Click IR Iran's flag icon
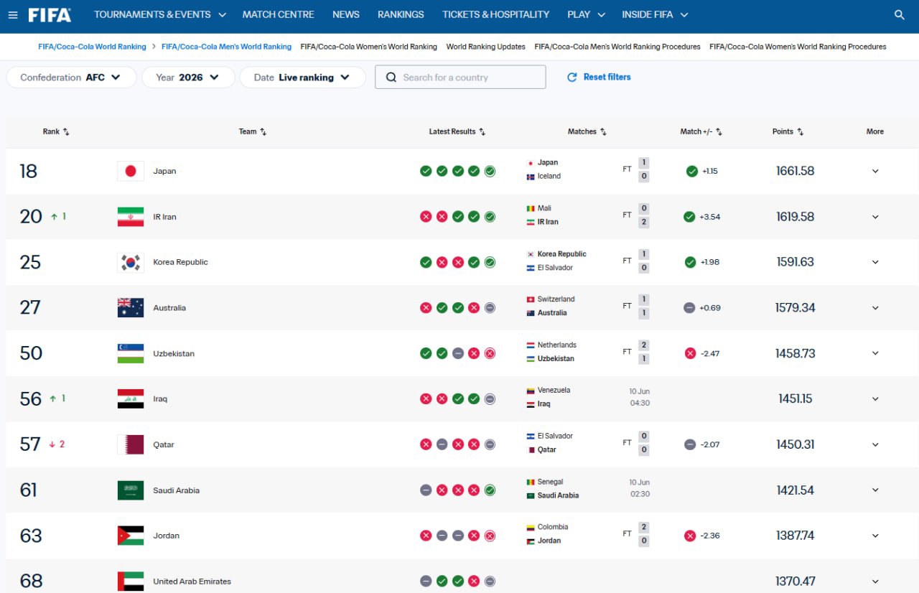Screen dimensions: 919x593 tap(131, 217)
